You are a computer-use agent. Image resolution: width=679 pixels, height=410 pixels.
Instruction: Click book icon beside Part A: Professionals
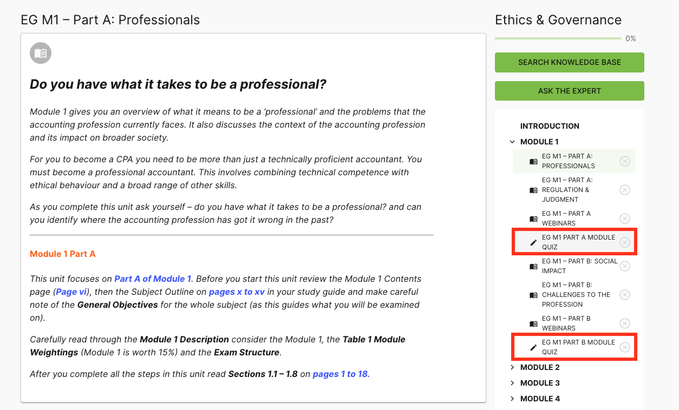533,161
